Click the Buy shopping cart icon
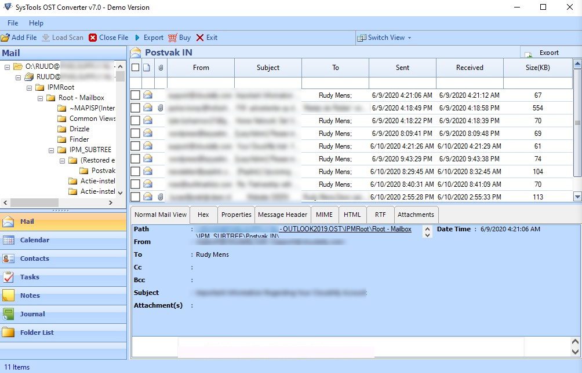This screenshot has height=373, width=582. tap(172, 38)
